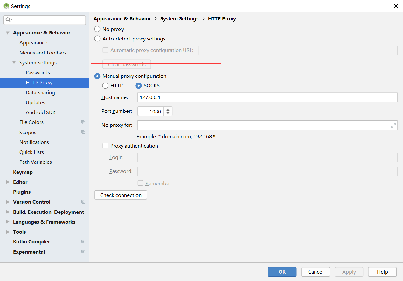Collapse the Appearance & Behavior tree node

8,33
